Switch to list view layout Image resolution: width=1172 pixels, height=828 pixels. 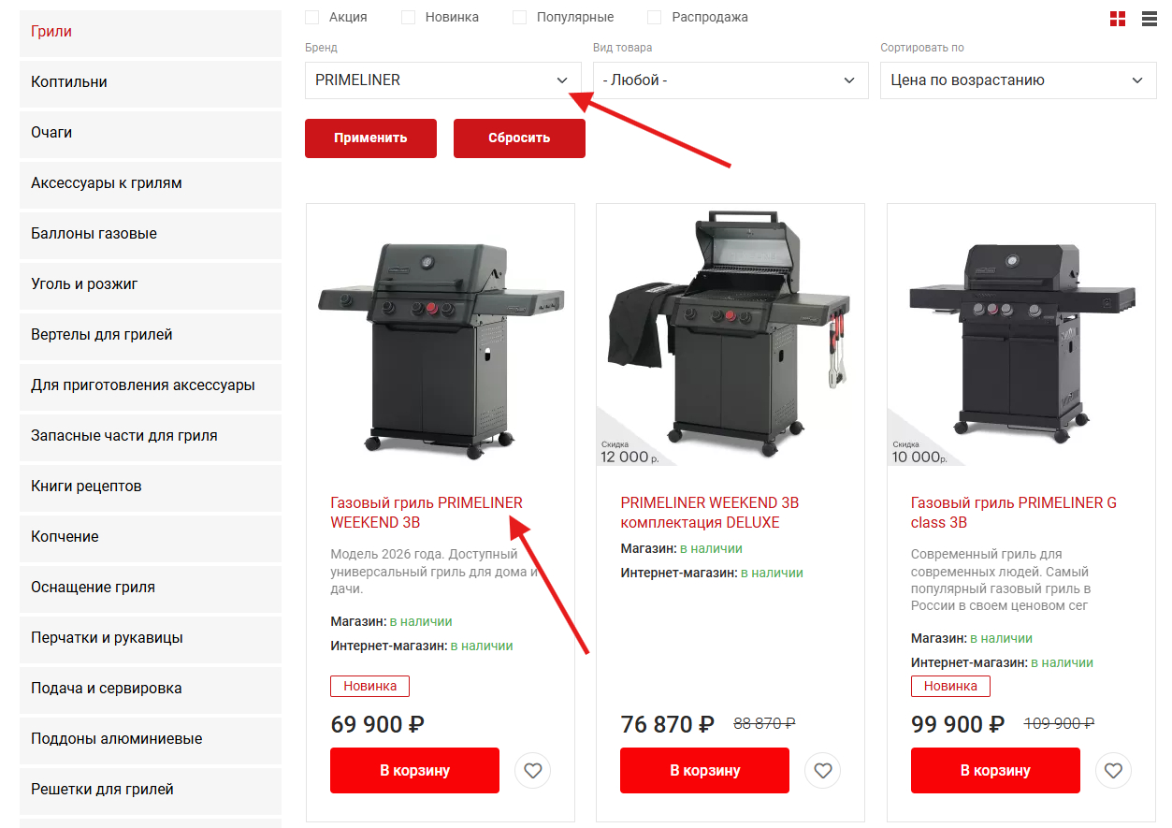click(1150, 19)
